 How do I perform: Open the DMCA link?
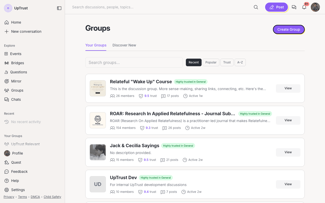35,197
